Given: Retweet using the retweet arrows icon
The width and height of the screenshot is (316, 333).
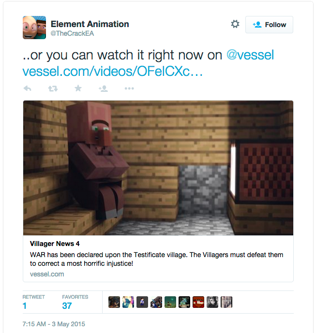Looking at the screenshot, I should [53, 88].
